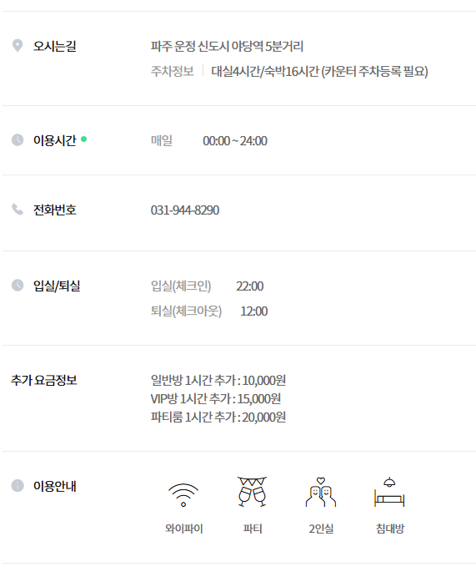Image resolution: width=476 pixels, height=577 pixels.
Task: Click the 주차정보 parking info label
Action: pos(173,71)
